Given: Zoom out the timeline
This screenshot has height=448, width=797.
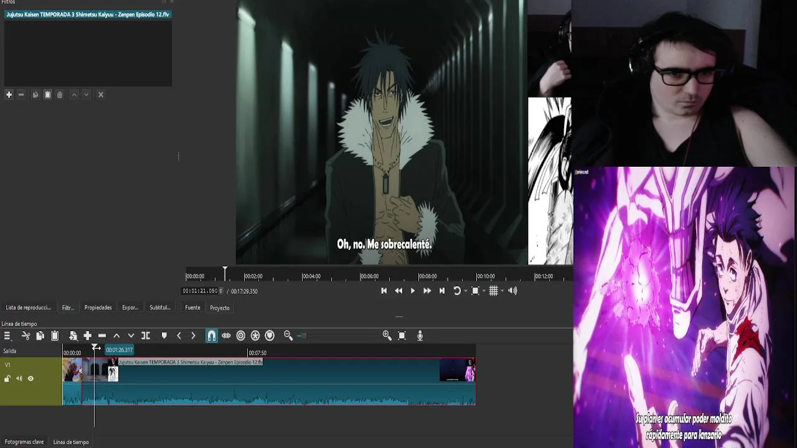Looking at the screenshot, I should pyautogui.click(x=288, y=335).
